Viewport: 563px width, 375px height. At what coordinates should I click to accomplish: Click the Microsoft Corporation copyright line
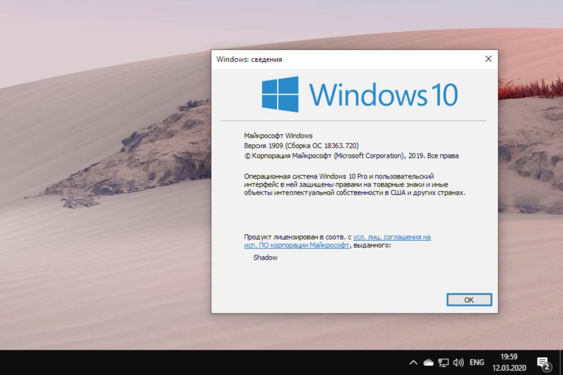coord(351,156)
